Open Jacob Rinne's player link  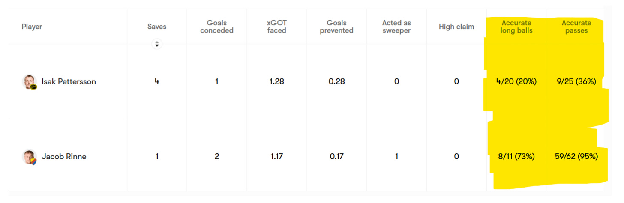pos(64,157)
